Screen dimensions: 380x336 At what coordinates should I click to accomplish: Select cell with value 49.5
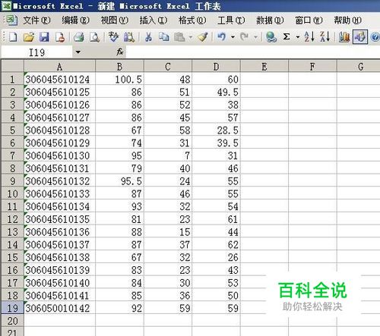click(x=216, y=92)
